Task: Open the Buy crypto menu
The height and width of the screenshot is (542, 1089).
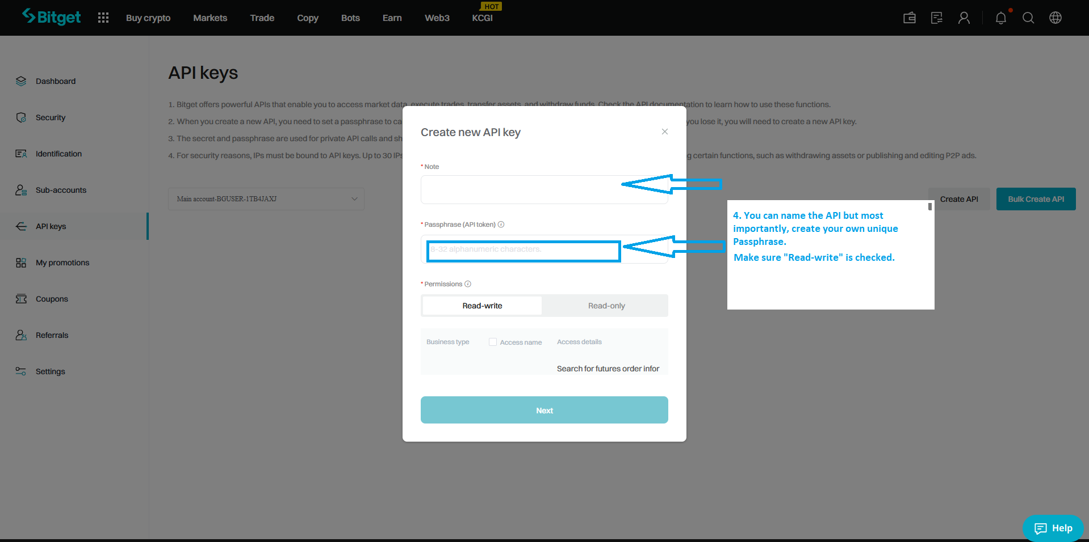Action: click(148, 18)
